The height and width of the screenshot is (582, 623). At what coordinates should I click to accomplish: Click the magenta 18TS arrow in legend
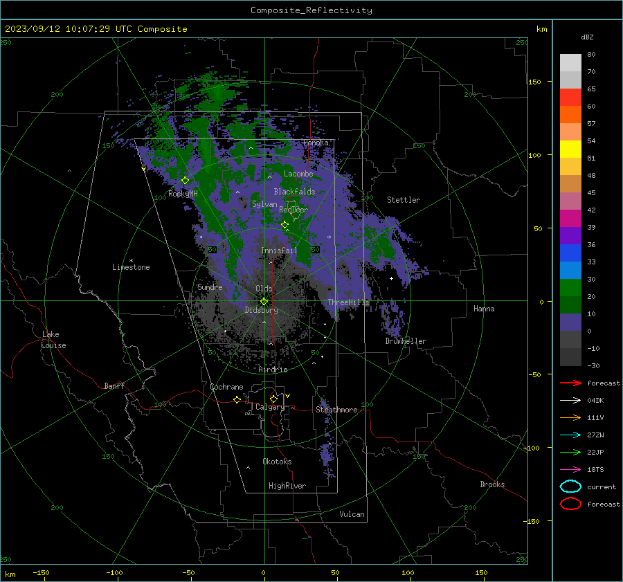(570, 470)
